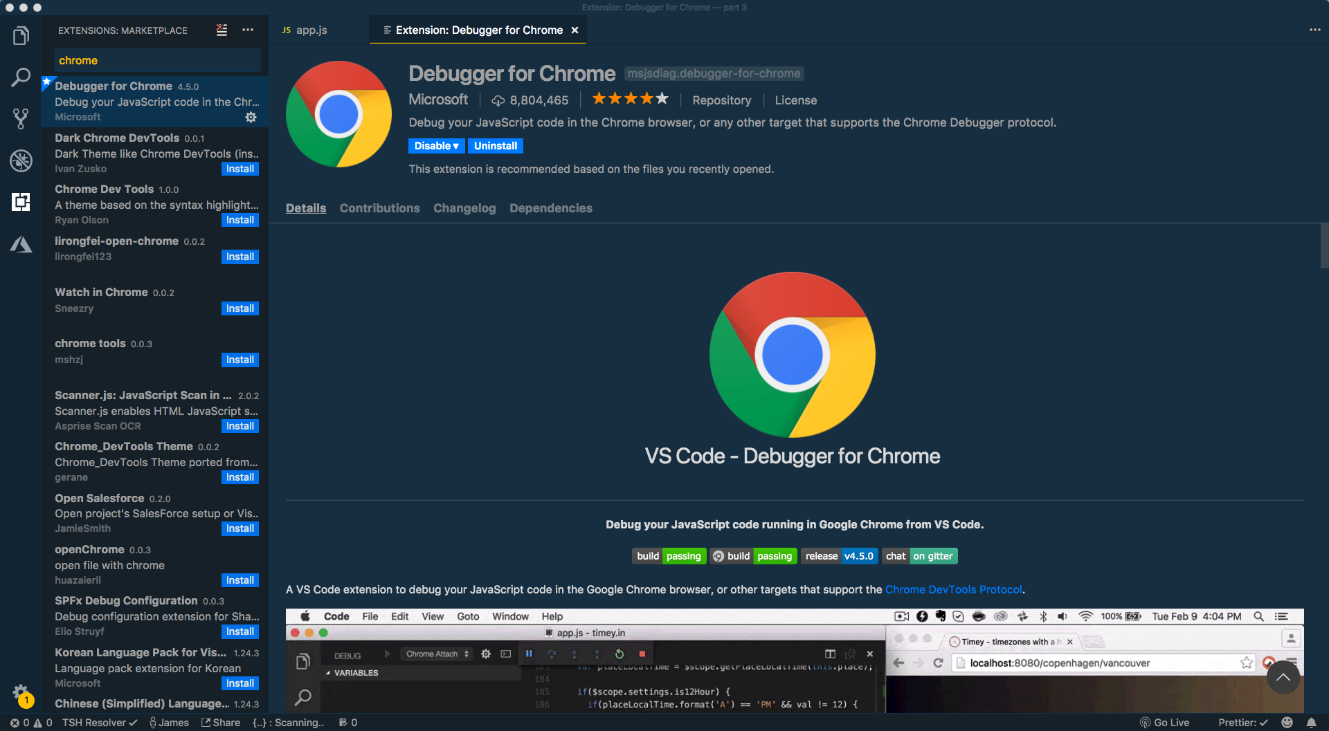
Task: Click the chrome search input field
Action: 158,60
